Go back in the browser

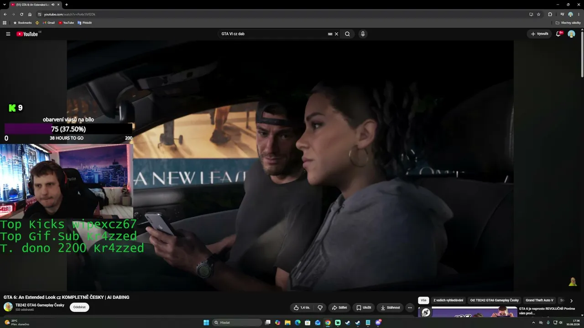5,14
